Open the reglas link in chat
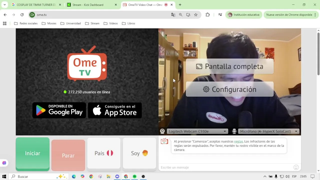This screenshot has height=180, width=320. coord(238,141)
